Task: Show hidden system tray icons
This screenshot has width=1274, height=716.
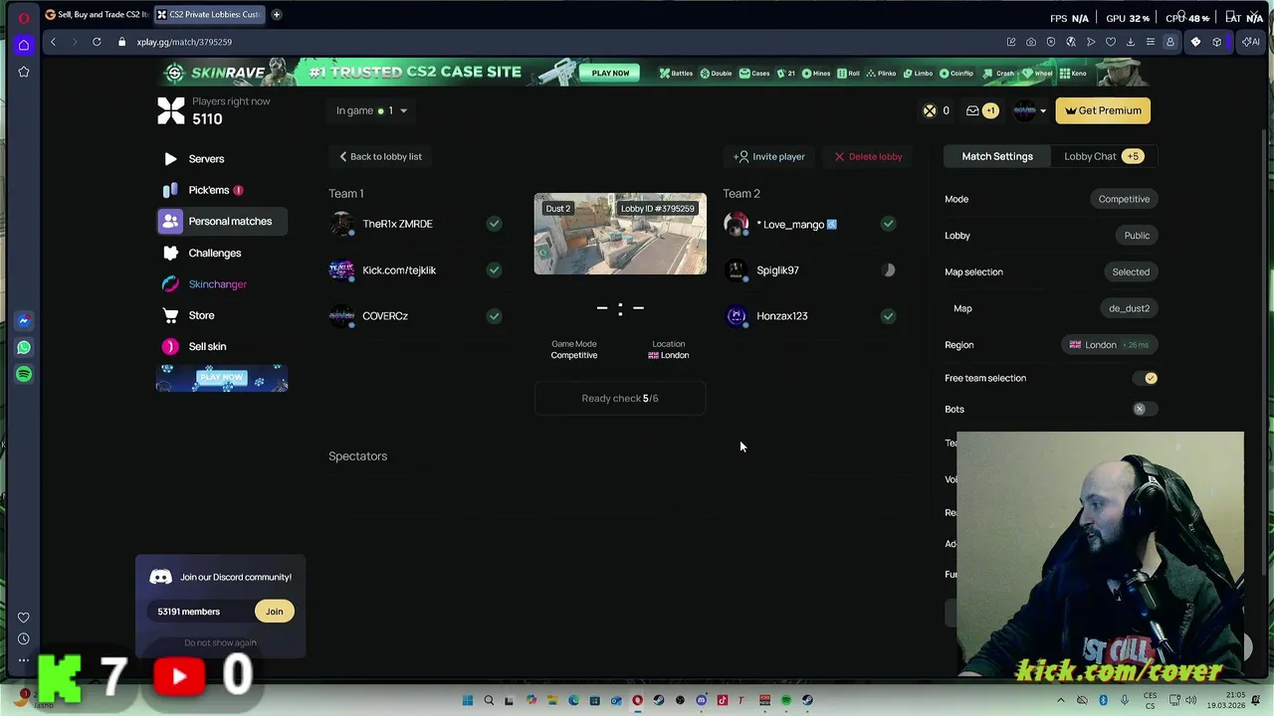Action: point(1060,700)
